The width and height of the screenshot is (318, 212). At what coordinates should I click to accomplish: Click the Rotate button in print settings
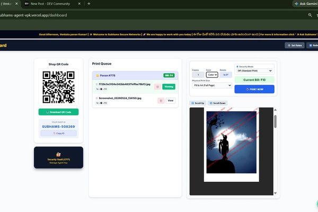click(226, 75)
